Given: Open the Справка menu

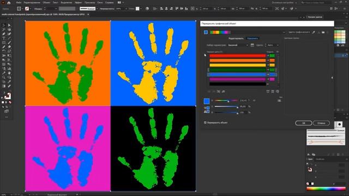Looking at the screenshot, I should click(x=109, y=3).
